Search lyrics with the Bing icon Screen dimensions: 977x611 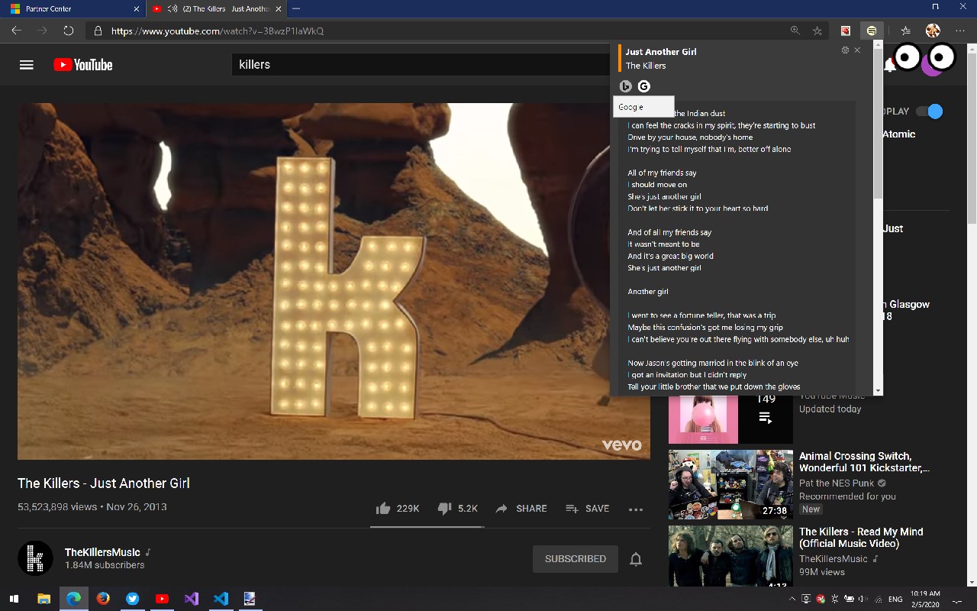coord(626,86)
